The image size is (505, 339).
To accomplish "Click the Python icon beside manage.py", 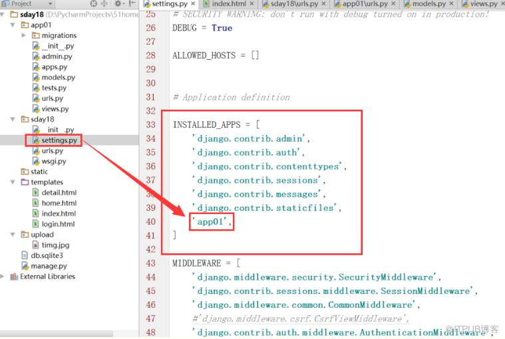I will [x=25, y=266].
